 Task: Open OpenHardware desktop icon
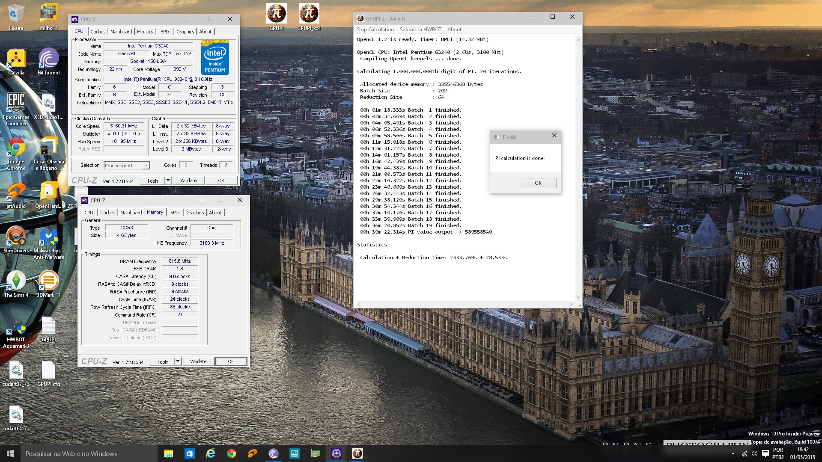(48, 195)
